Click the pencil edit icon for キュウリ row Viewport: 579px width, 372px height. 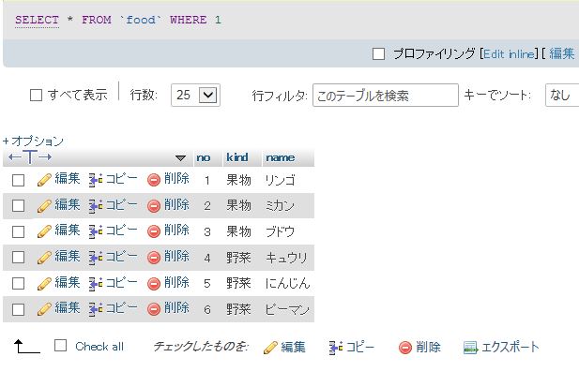pos(44,258)
